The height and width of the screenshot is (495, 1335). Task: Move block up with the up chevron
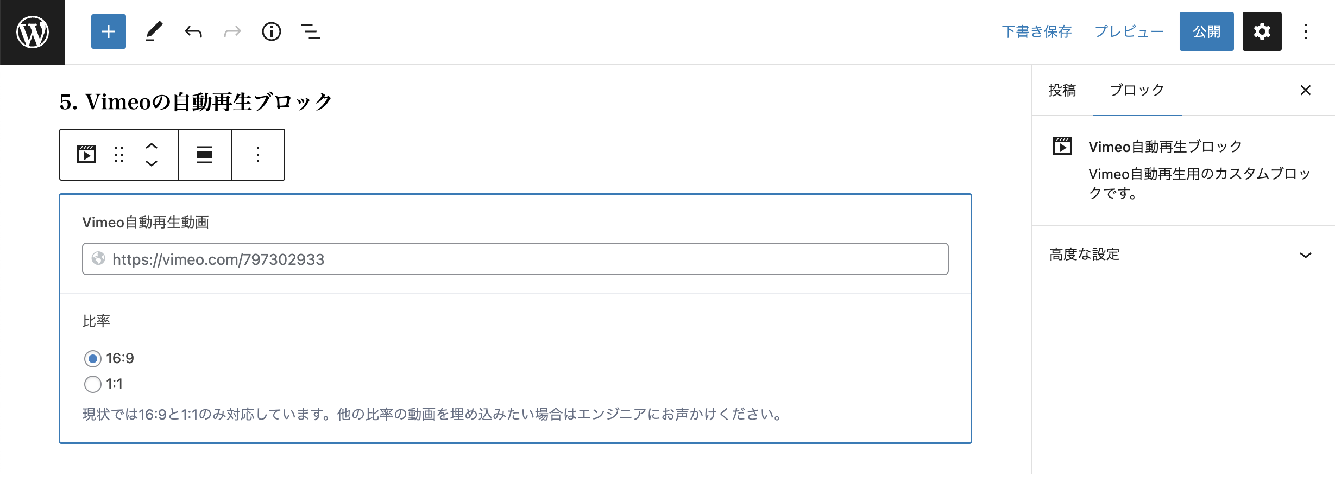pos(152,146)
